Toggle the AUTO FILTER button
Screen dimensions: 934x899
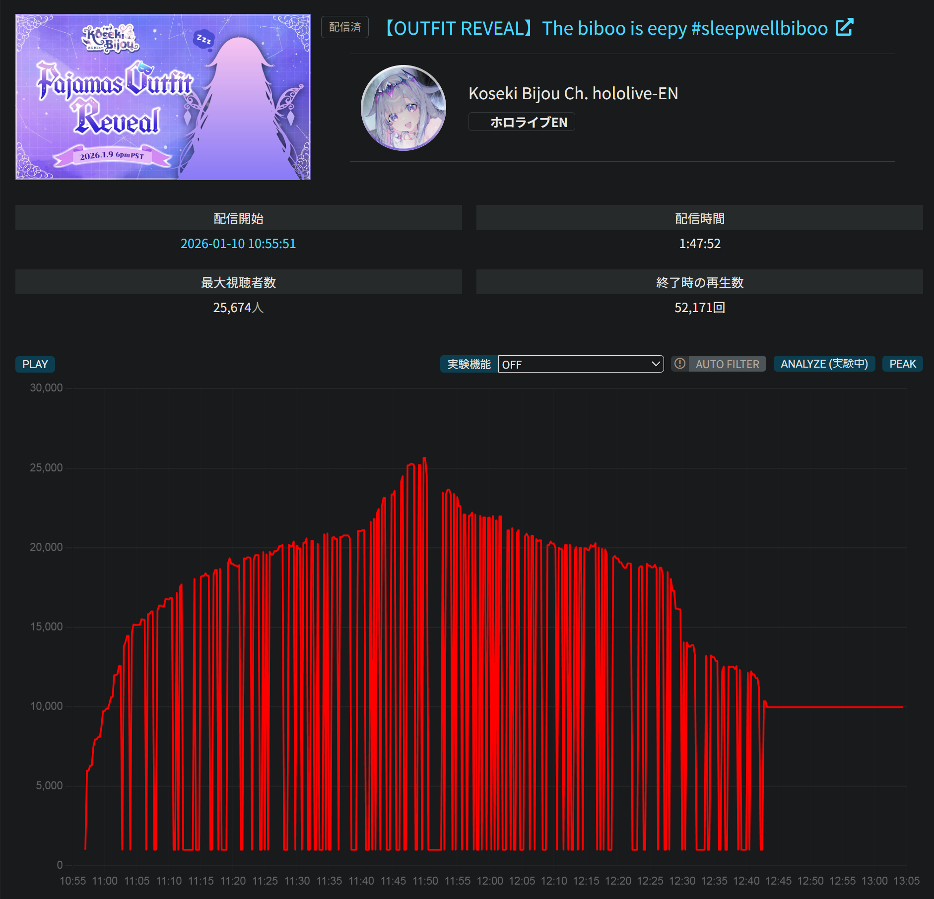click(x=719, y=364)
